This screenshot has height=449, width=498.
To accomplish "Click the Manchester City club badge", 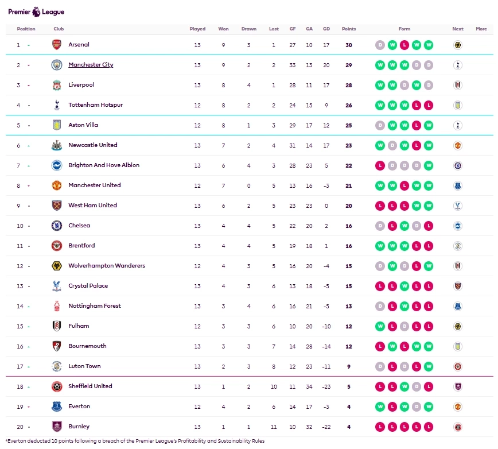I will coord(56,65).
